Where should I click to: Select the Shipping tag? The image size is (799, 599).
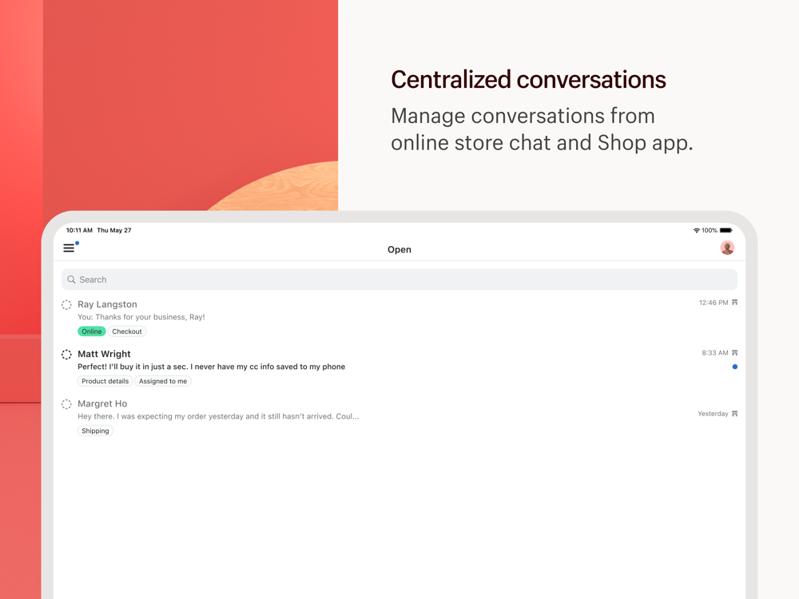95,431
